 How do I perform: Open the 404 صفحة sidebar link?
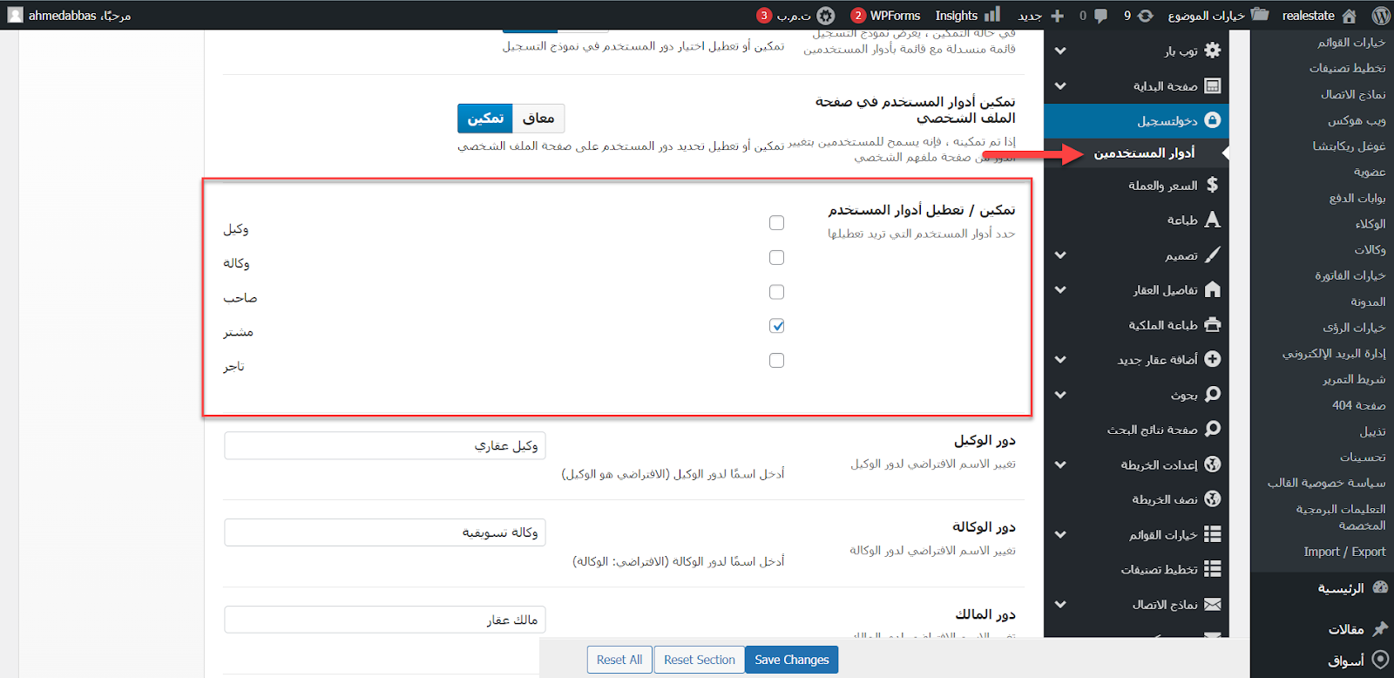[1358, 405]
